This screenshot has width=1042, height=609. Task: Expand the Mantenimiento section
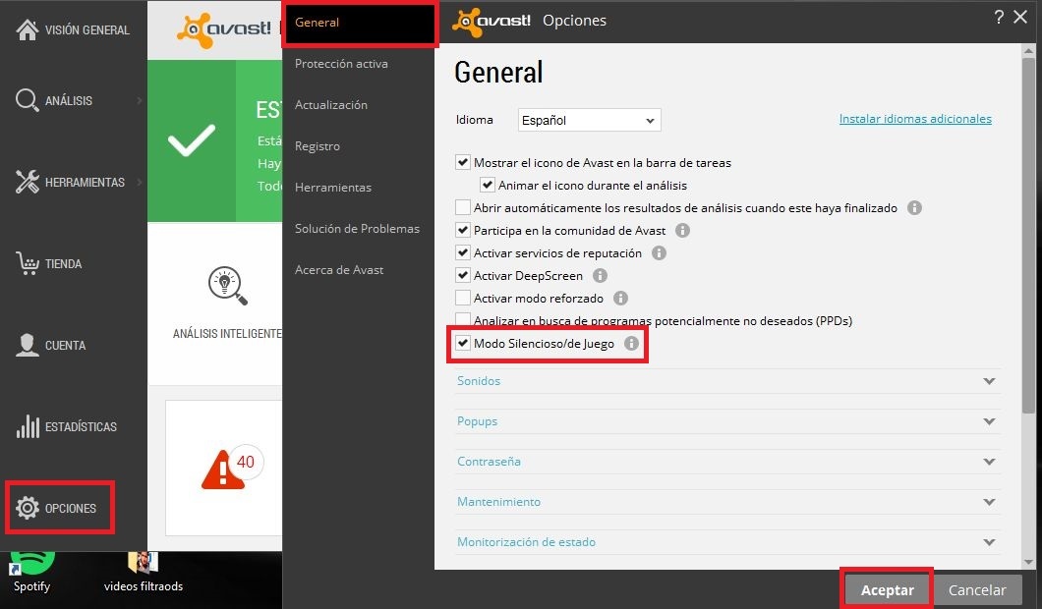point(727,502)
